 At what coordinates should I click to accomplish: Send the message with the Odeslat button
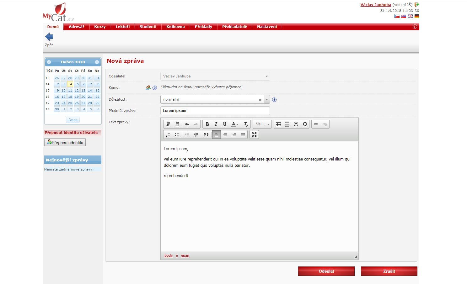point(326,271)
